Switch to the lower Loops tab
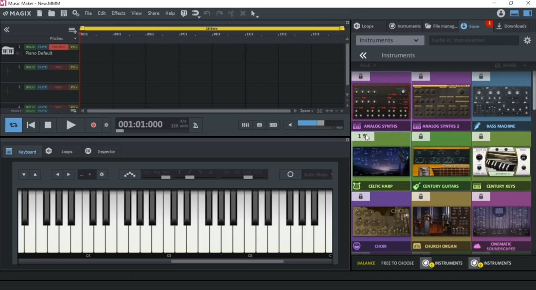The height and width of the screenshot is (290, 536). [61, 152]
